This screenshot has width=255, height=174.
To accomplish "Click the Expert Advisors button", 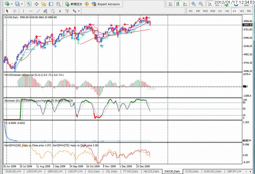I will point(106,4).
